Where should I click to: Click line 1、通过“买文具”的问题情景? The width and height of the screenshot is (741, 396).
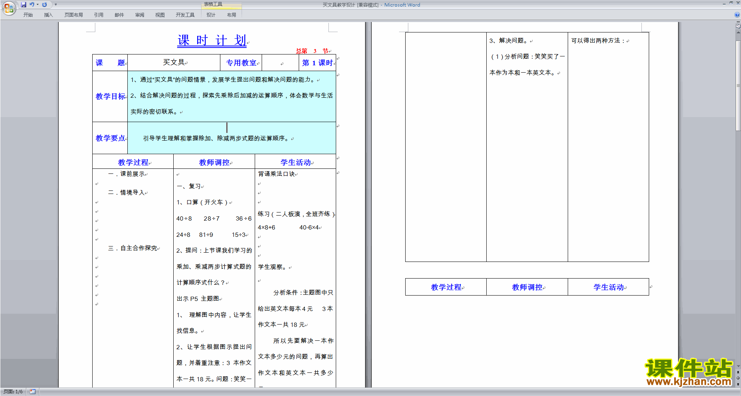click(223, 80)
